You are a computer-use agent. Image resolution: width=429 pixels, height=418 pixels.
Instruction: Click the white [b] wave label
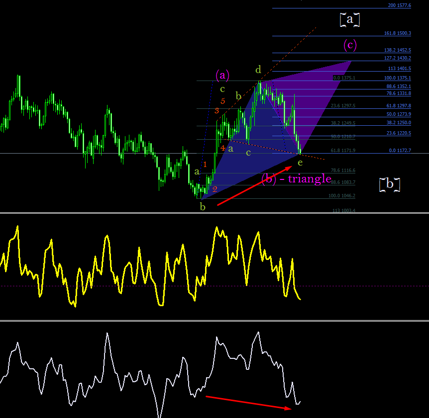coord(390,184)
